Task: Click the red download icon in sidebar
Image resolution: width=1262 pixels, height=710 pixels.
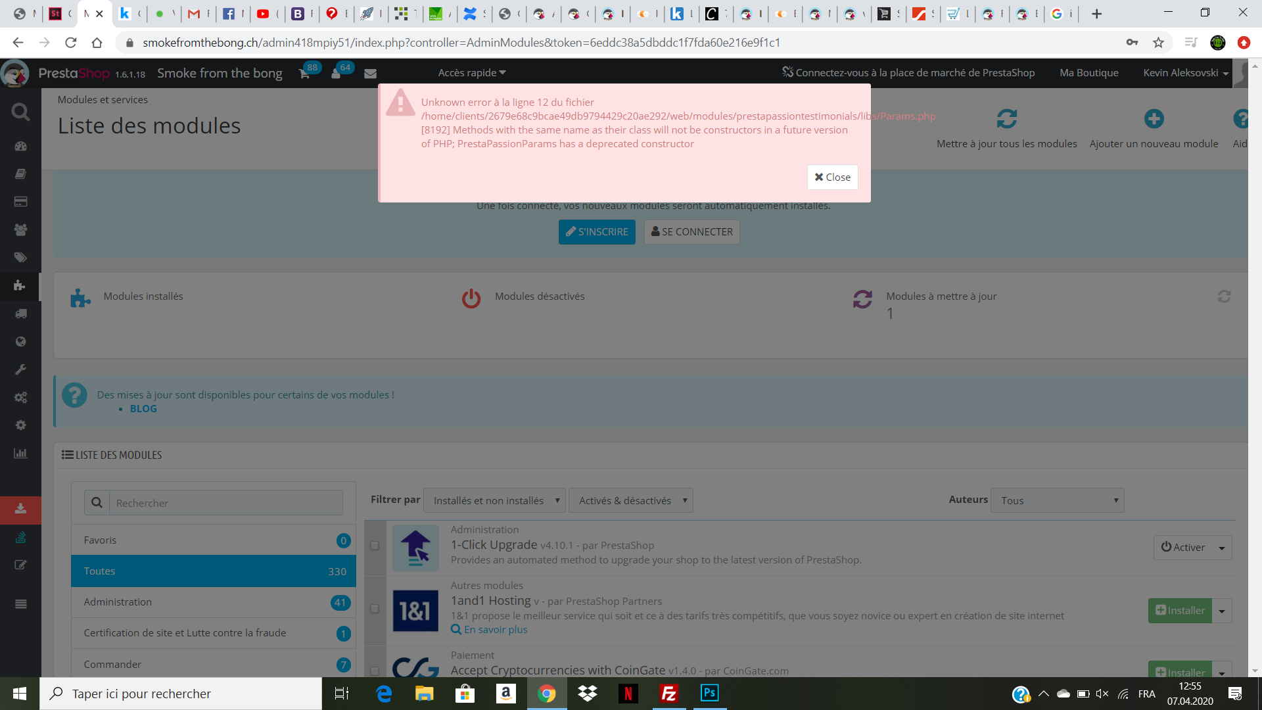Action: coord(20,509)
